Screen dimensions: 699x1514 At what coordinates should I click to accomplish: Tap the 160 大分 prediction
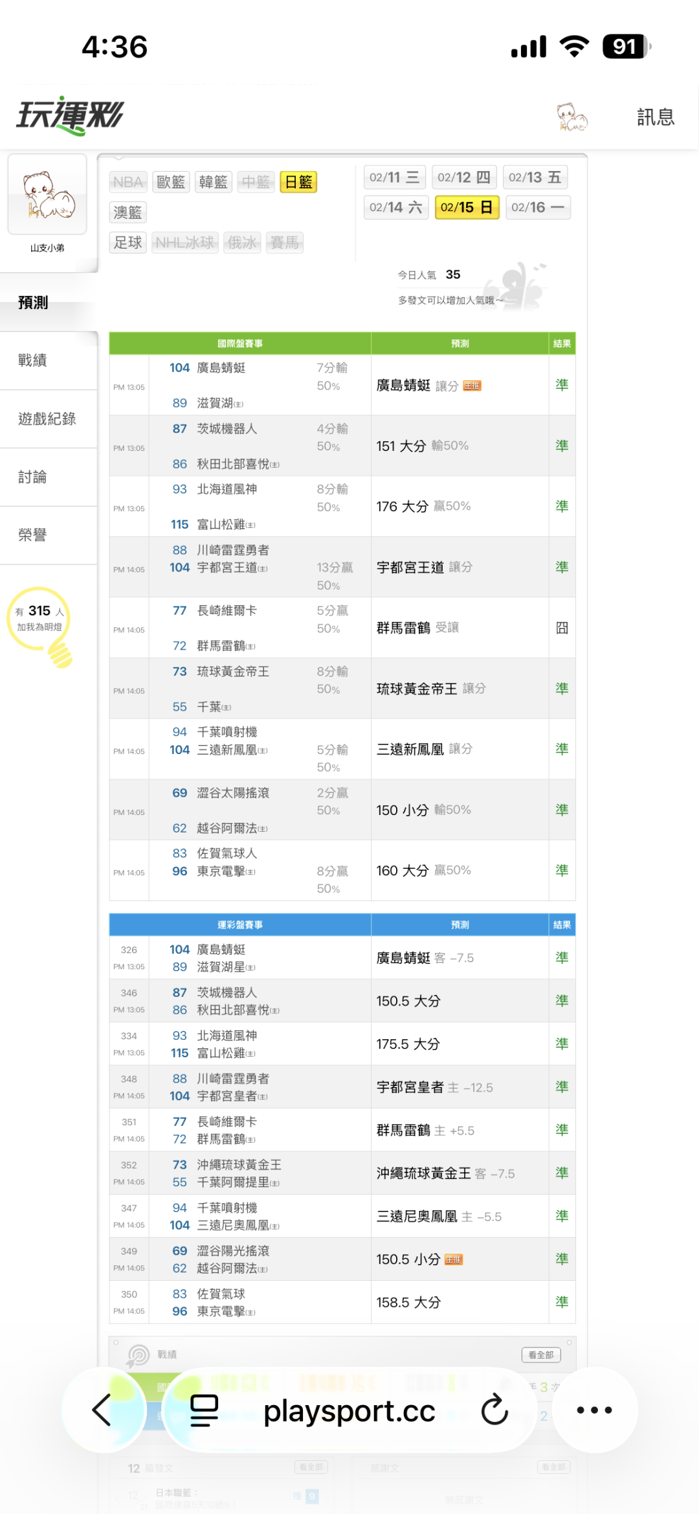coord(423,870)
